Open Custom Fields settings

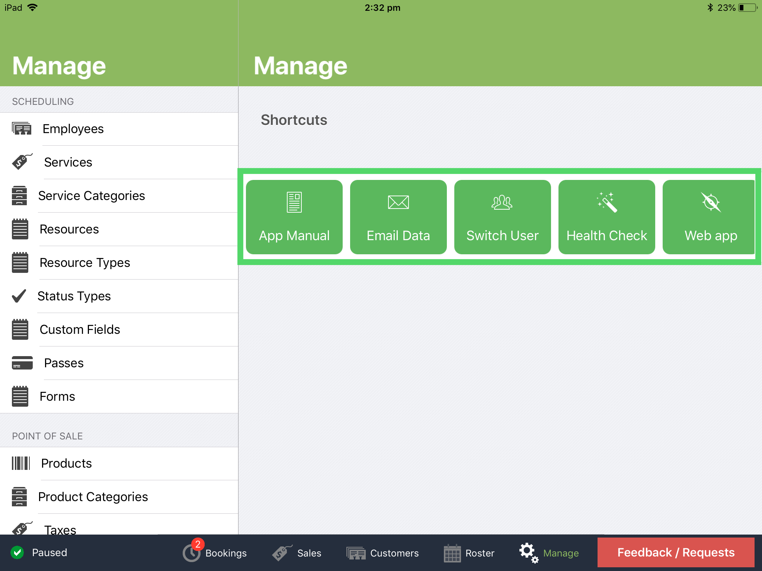click(80, 329)
